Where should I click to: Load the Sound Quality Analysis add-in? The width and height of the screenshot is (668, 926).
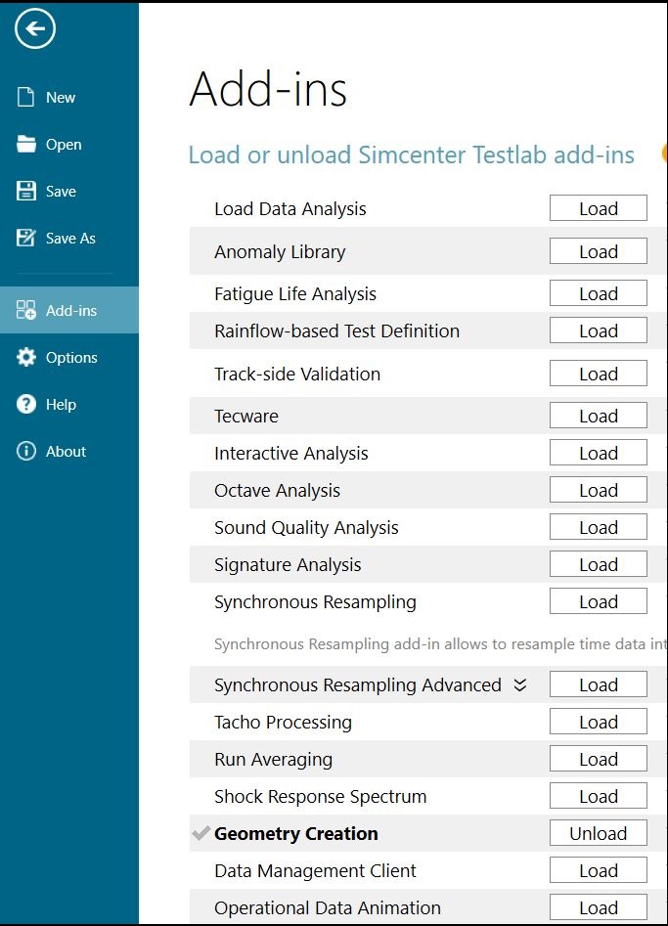[x=598, y=528]
